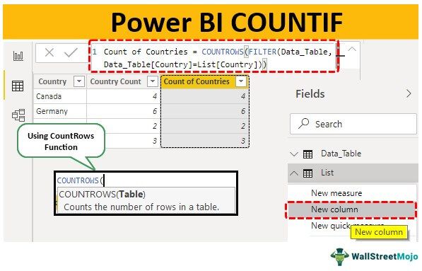Select the List table entry
This screenshot has width=422, height=271.
pos(353,173)
